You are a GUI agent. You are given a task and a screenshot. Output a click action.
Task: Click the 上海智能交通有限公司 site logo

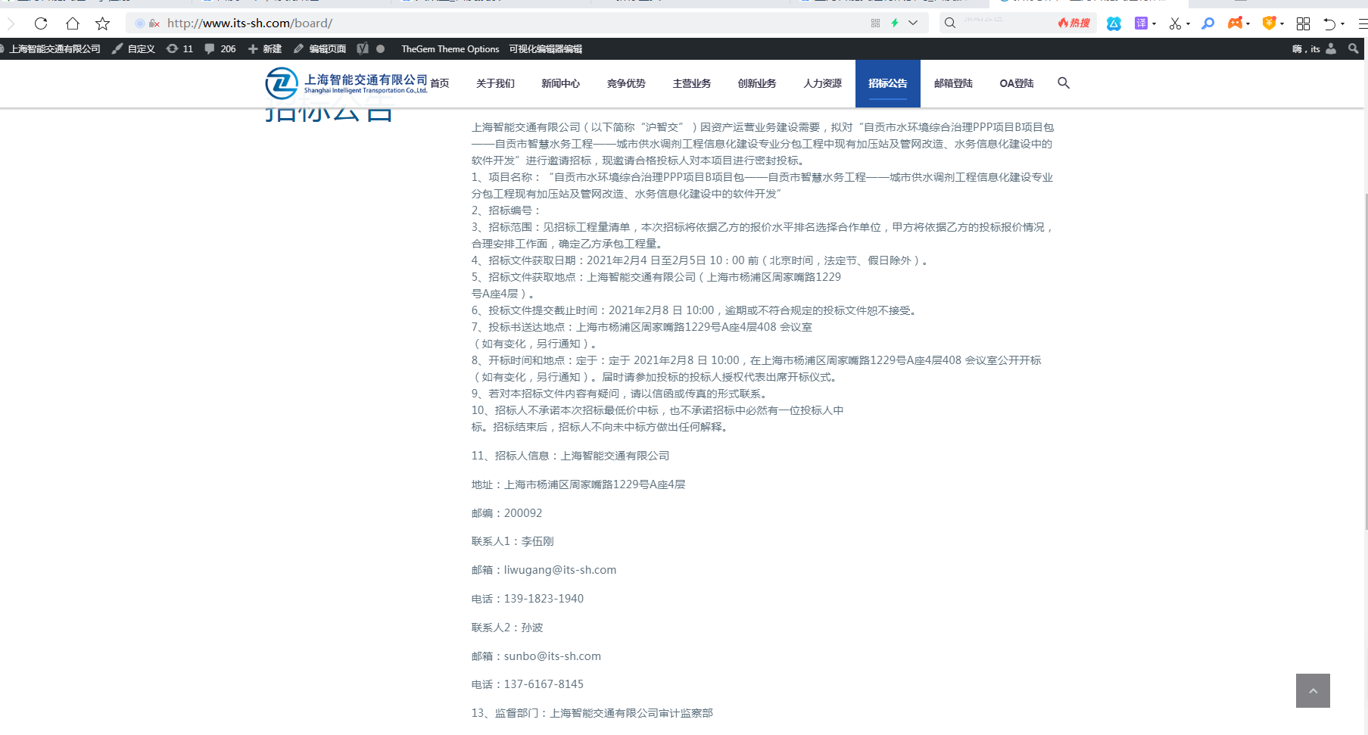pyautogui.click(x=347, y=83)
